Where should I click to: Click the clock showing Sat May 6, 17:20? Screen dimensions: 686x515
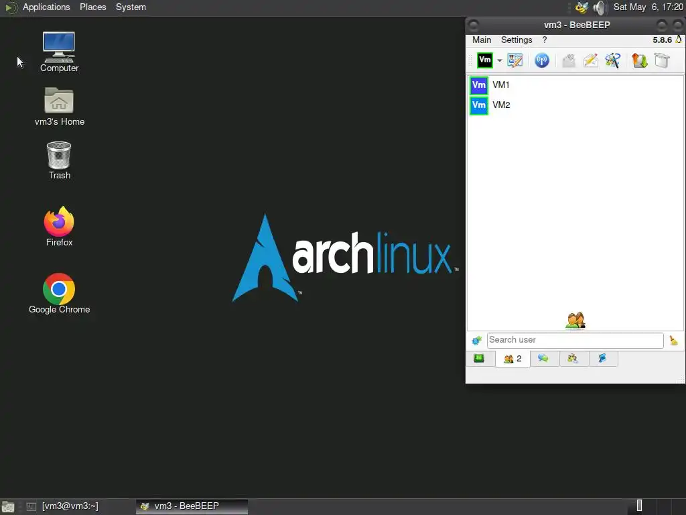[x=648, y=7]
